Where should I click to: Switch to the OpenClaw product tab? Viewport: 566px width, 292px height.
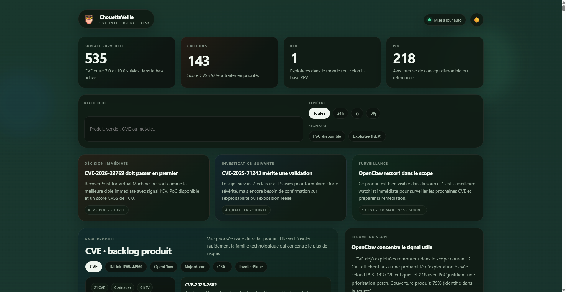pyautogui.click(x=163, y=267)
